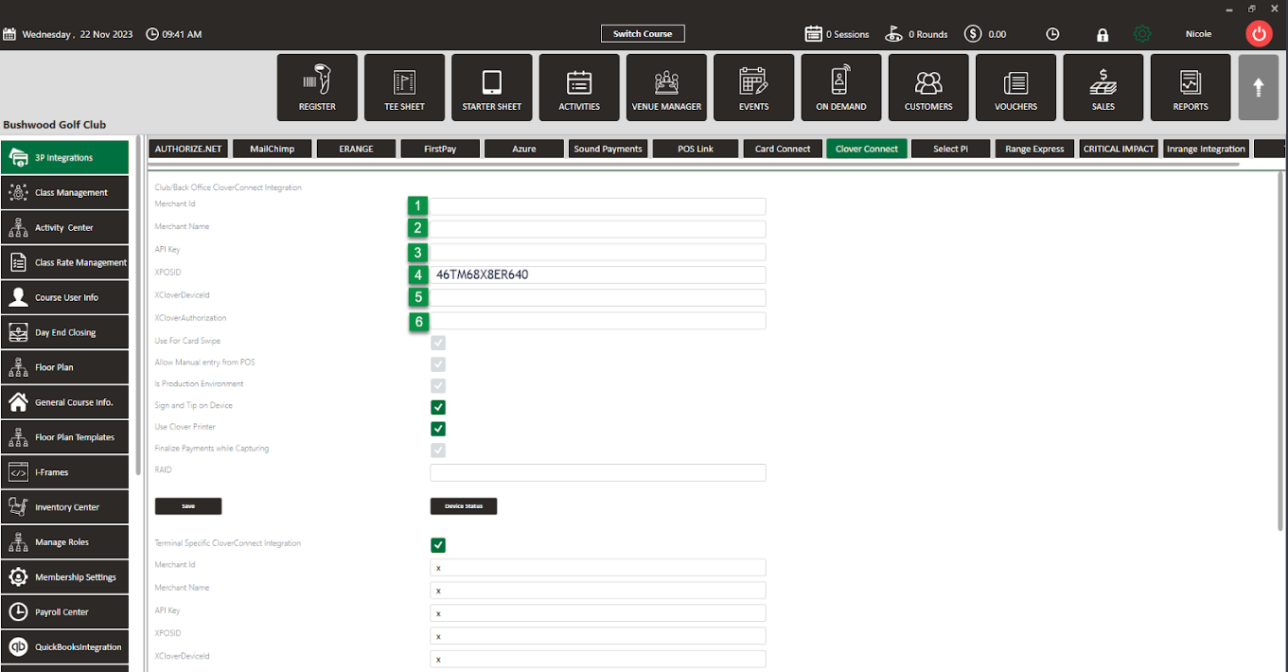
Task: Click the green settings gear icon
Action: pyautogui.click(x=1142, y=34)
